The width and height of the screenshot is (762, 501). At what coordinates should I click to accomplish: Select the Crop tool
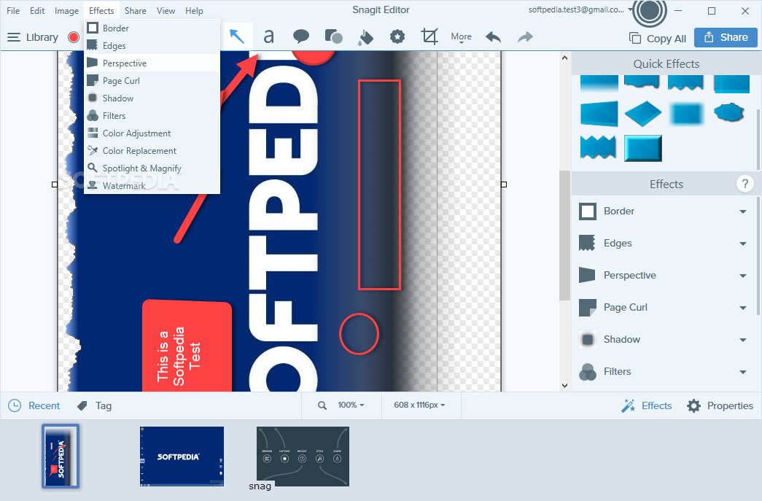tap(429, 36)
